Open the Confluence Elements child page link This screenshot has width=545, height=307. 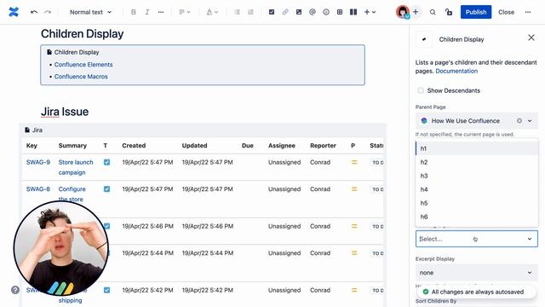(83, 65)
